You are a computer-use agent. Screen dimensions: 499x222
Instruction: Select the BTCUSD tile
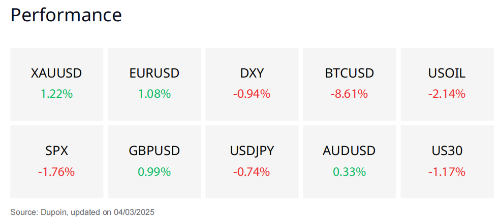[x=350, y=84]
